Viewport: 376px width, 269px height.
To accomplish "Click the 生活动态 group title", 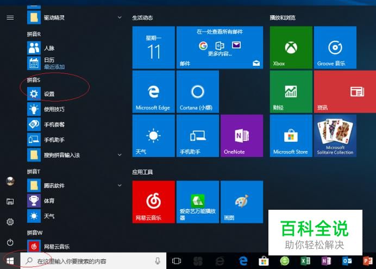I will (x=142, y=17).
